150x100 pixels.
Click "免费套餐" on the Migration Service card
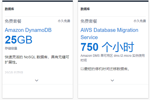[x=89, y=21]
